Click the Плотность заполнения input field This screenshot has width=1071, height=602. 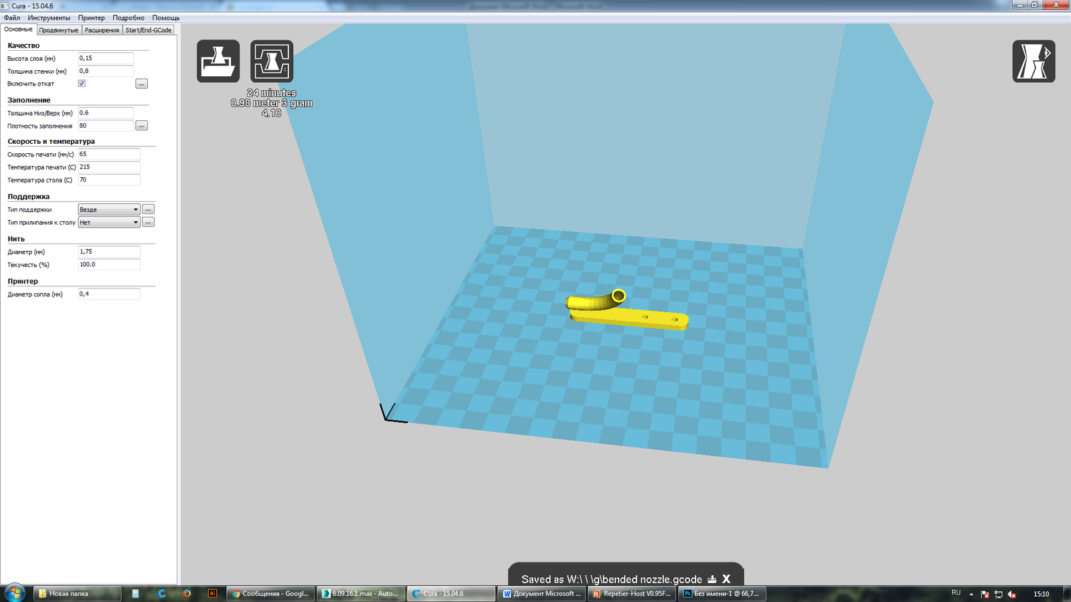pos(106,126)
